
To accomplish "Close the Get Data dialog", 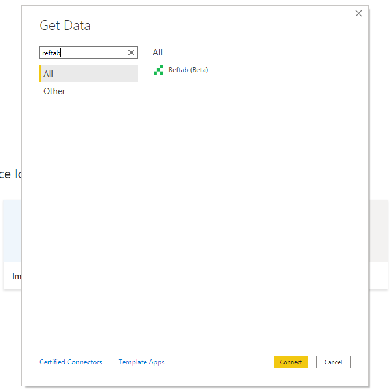I will (x=359, y=13).
